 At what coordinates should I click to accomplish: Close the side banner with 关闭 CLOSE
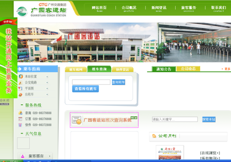pos(5,102)
